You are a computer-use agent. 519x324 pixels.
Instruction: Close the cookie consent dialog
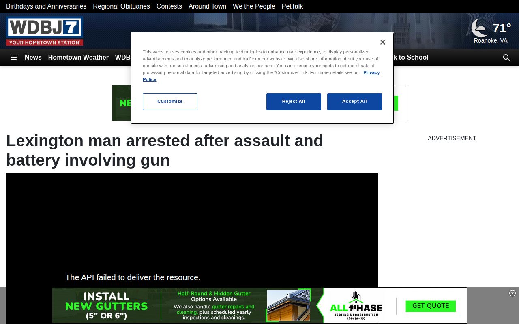382,42
